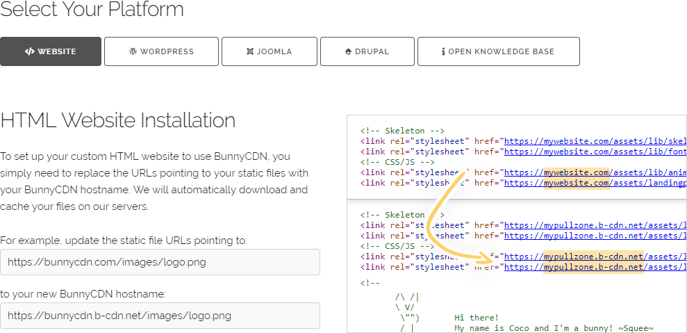
Task: Open the Open Knowledge Base tab
Action: 499,51
